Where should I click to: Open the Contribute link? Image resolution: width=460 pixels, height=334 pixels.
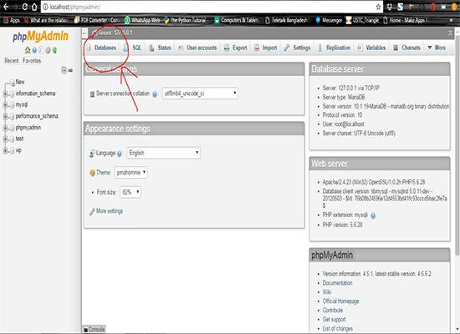[x=333, y=310]
